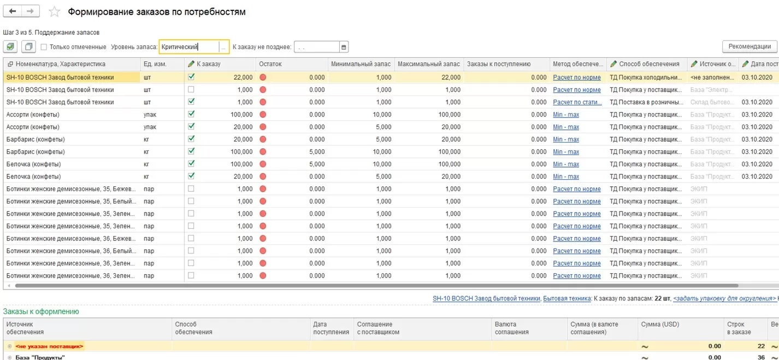Click the pencil icon in Способ обеспечения header
The image size is (779, 360).
coord(613,64)
